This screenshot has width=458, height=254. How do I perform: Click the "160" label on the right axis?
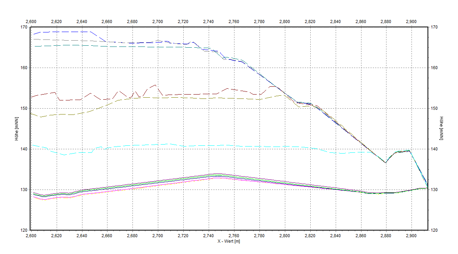[x=434, y=68]
